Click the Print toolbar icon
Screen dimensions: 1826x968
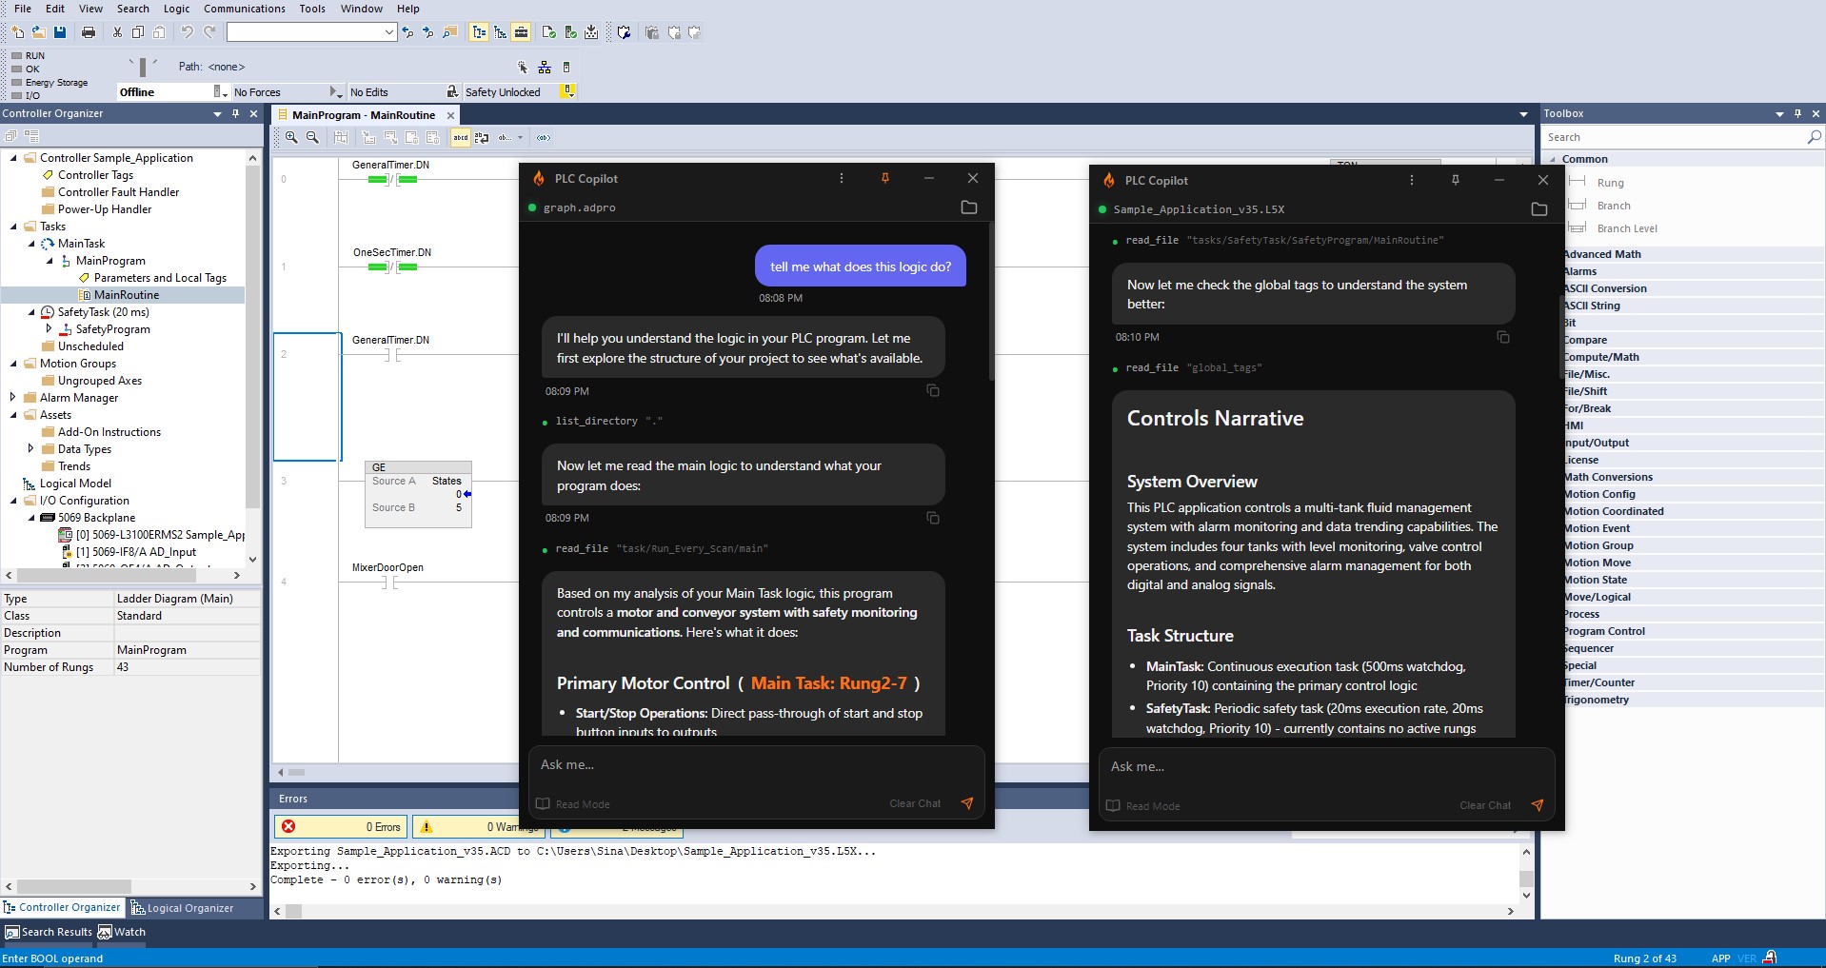88,31
